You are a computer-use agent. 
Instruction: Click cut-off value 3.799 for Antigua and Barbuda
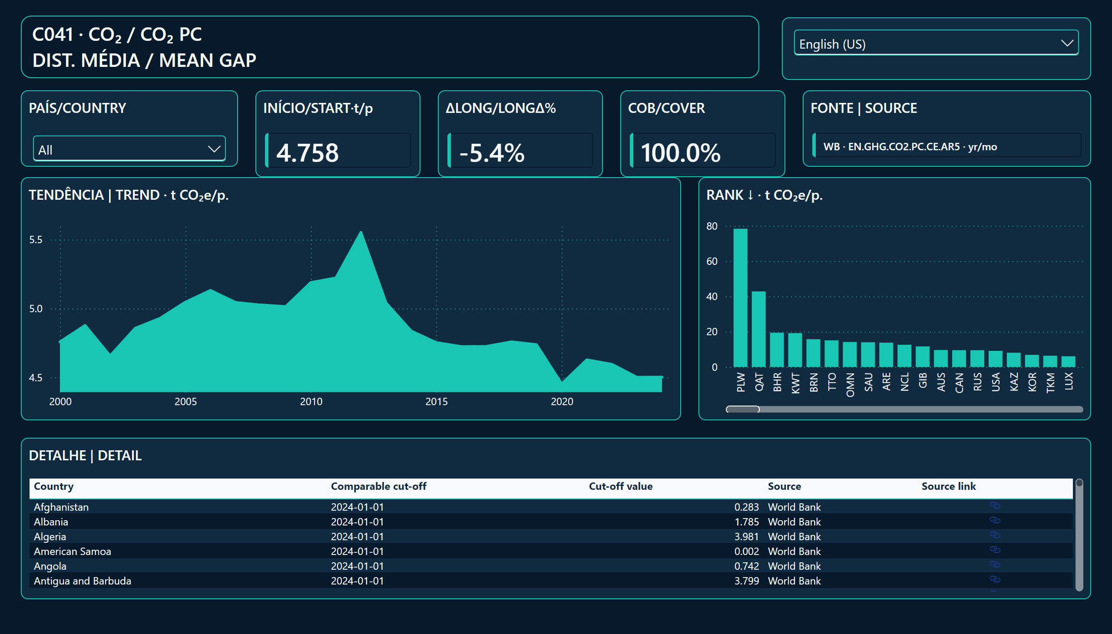[x=747, y=581]
